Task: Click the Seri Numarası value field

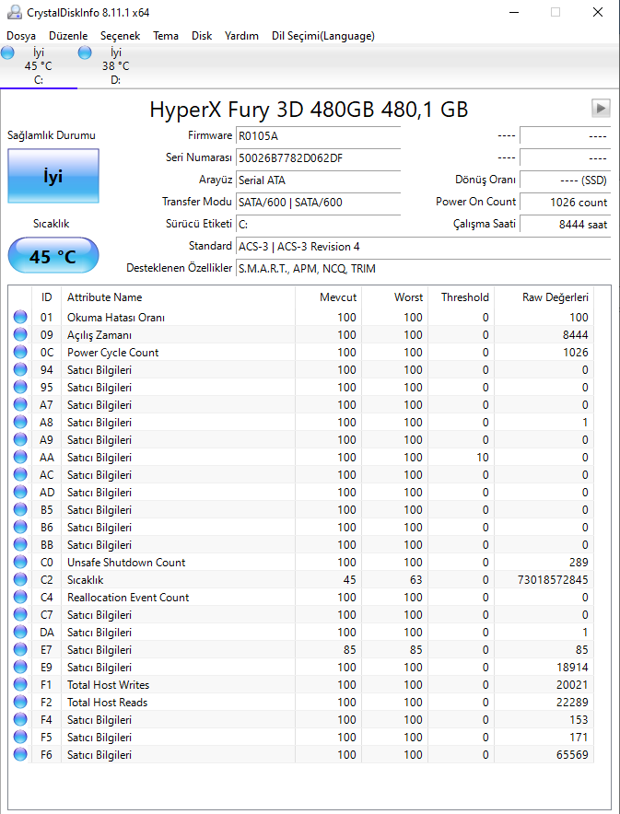Action: click(x=318, y=157)
